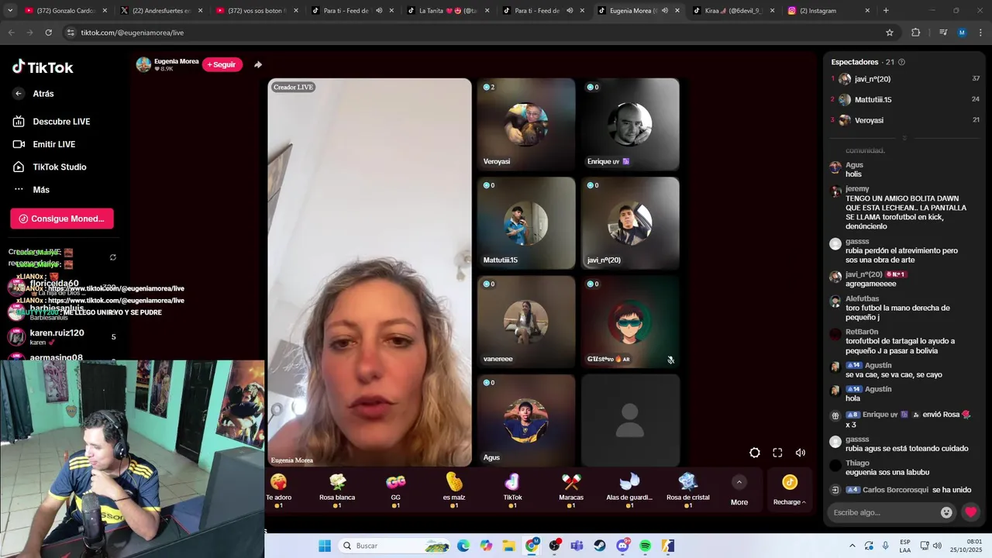
Task: Send the GG gift
Action: pyautogui.click(x=396, y=490)
